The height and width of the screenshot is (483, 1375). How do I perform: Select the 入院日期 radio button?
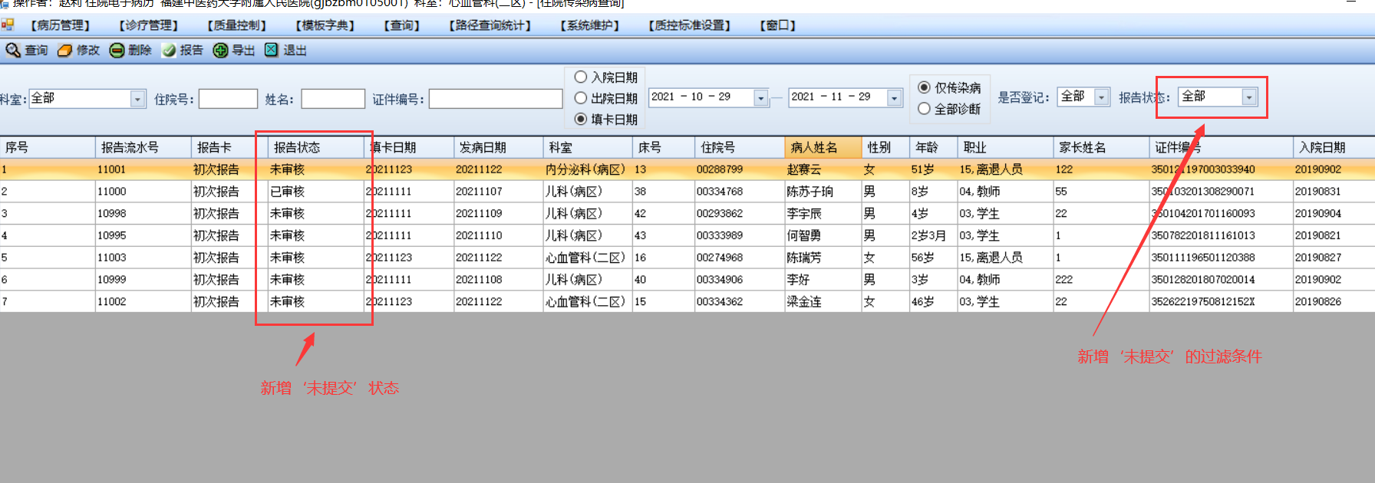581,77
